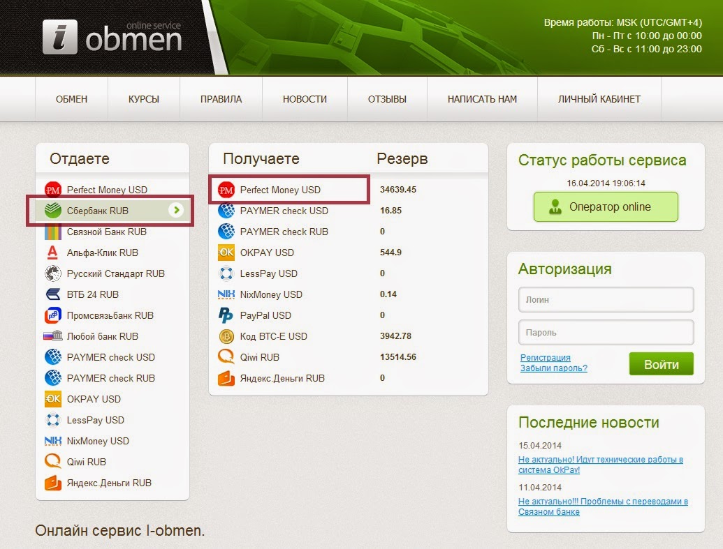Viewport: 723px width, 549px height.
Task: Click the Яндекс.Деньги RUB wallet icon
Action: [54, 483]
